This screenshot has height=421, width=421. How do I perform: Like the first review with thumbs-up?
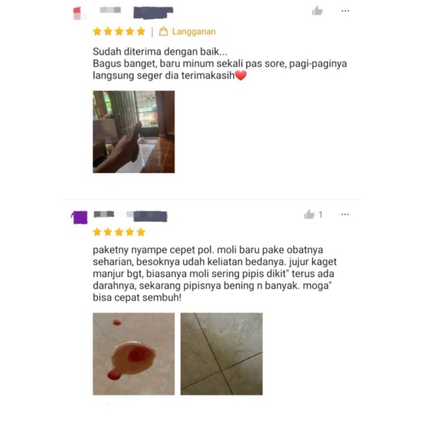coord(317,11)
